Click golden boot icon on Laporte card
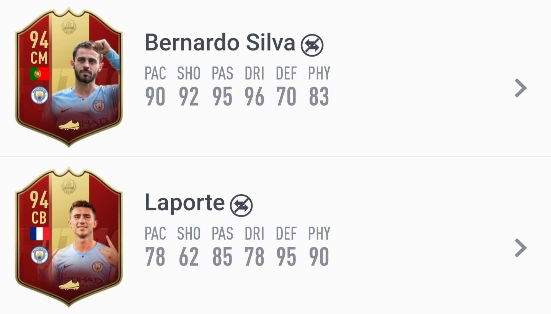The height and width of the screenshot is (314, 551). (69, 285)
